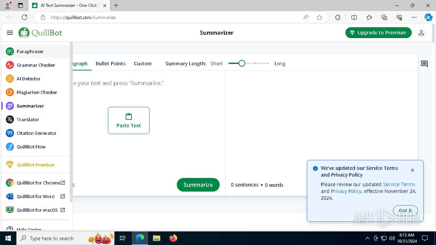The width and height of the screenshot is (436, 245).
Task: Click the taskbar search box
Action: coord(66,238)
